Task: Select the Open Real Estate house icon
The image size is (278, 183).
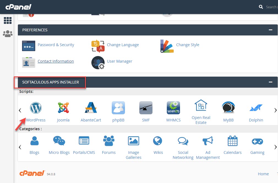Action: click(201, 105)
